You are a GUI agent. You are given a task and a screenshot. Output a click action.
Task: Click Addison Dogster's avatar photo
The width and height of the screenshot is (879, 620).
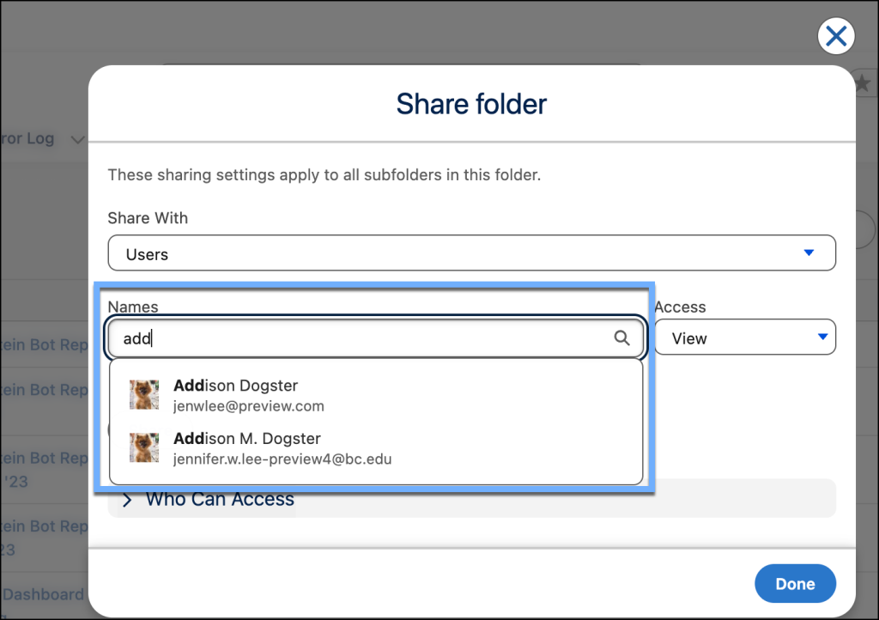[x=144, y=395]
